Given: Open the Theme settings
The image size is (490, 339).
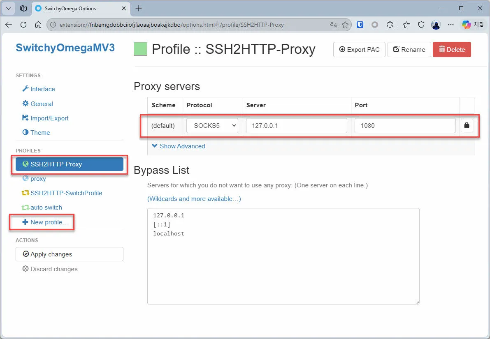Looking at the screenshot, I should coord(36,132).
